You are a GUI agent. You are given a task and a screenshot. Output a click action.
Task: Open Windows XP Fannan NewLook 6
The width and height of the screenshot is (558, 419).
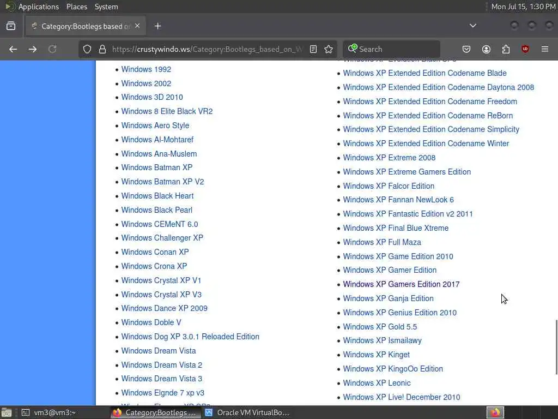point(398,200)
